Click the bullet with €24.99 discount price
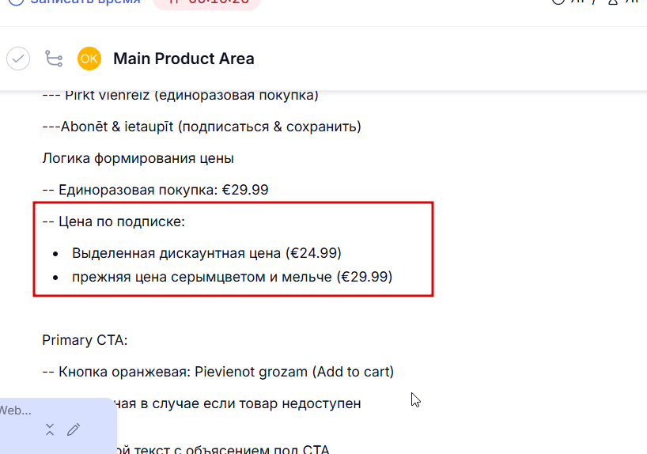This screenshot has height=454, width=647. 206,253
